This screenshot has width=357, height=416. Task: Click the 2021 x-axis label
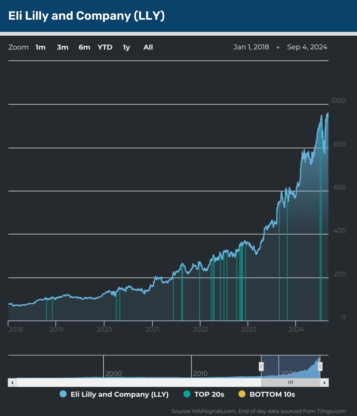coord(152,329)
